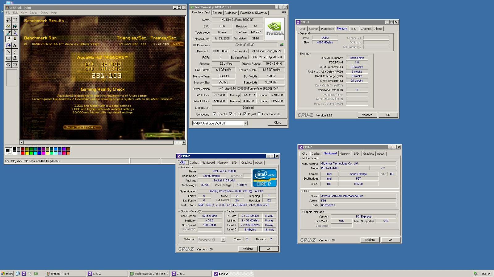Toggle the OpenCL checkbox in GPU-Z
This screenshot has width=494, height=277.
click(214, 114)
